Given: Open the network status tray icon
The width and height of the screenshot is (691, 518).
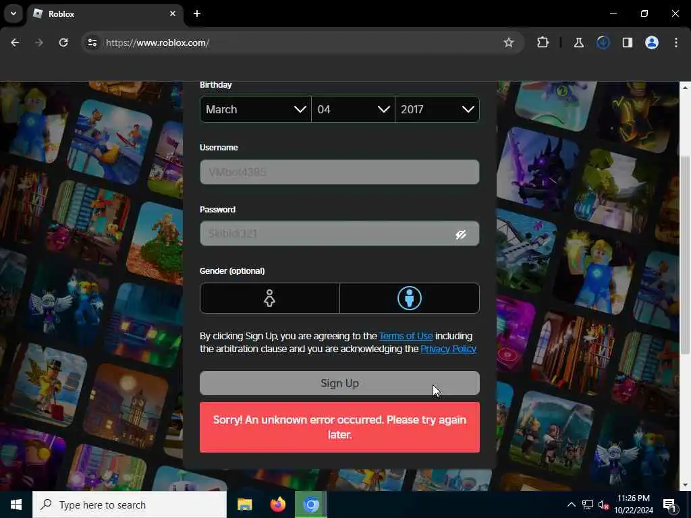Looking at the screenshot, I should click(588, 505).
